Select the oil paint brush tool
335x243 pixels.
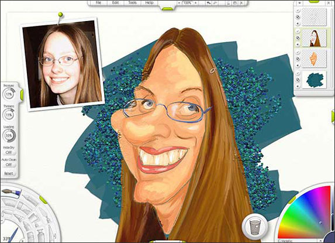click(11, 192)
